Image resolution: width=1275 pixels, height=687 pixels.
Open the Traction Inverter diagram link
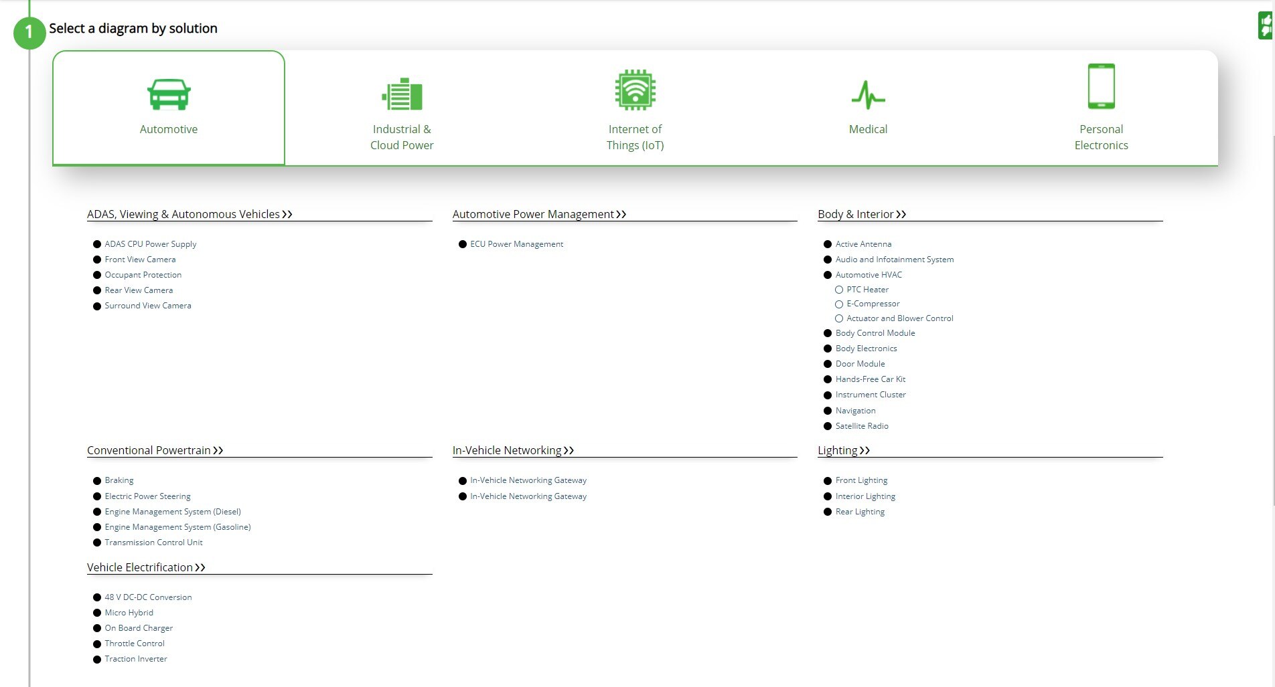tap(136, 659)
